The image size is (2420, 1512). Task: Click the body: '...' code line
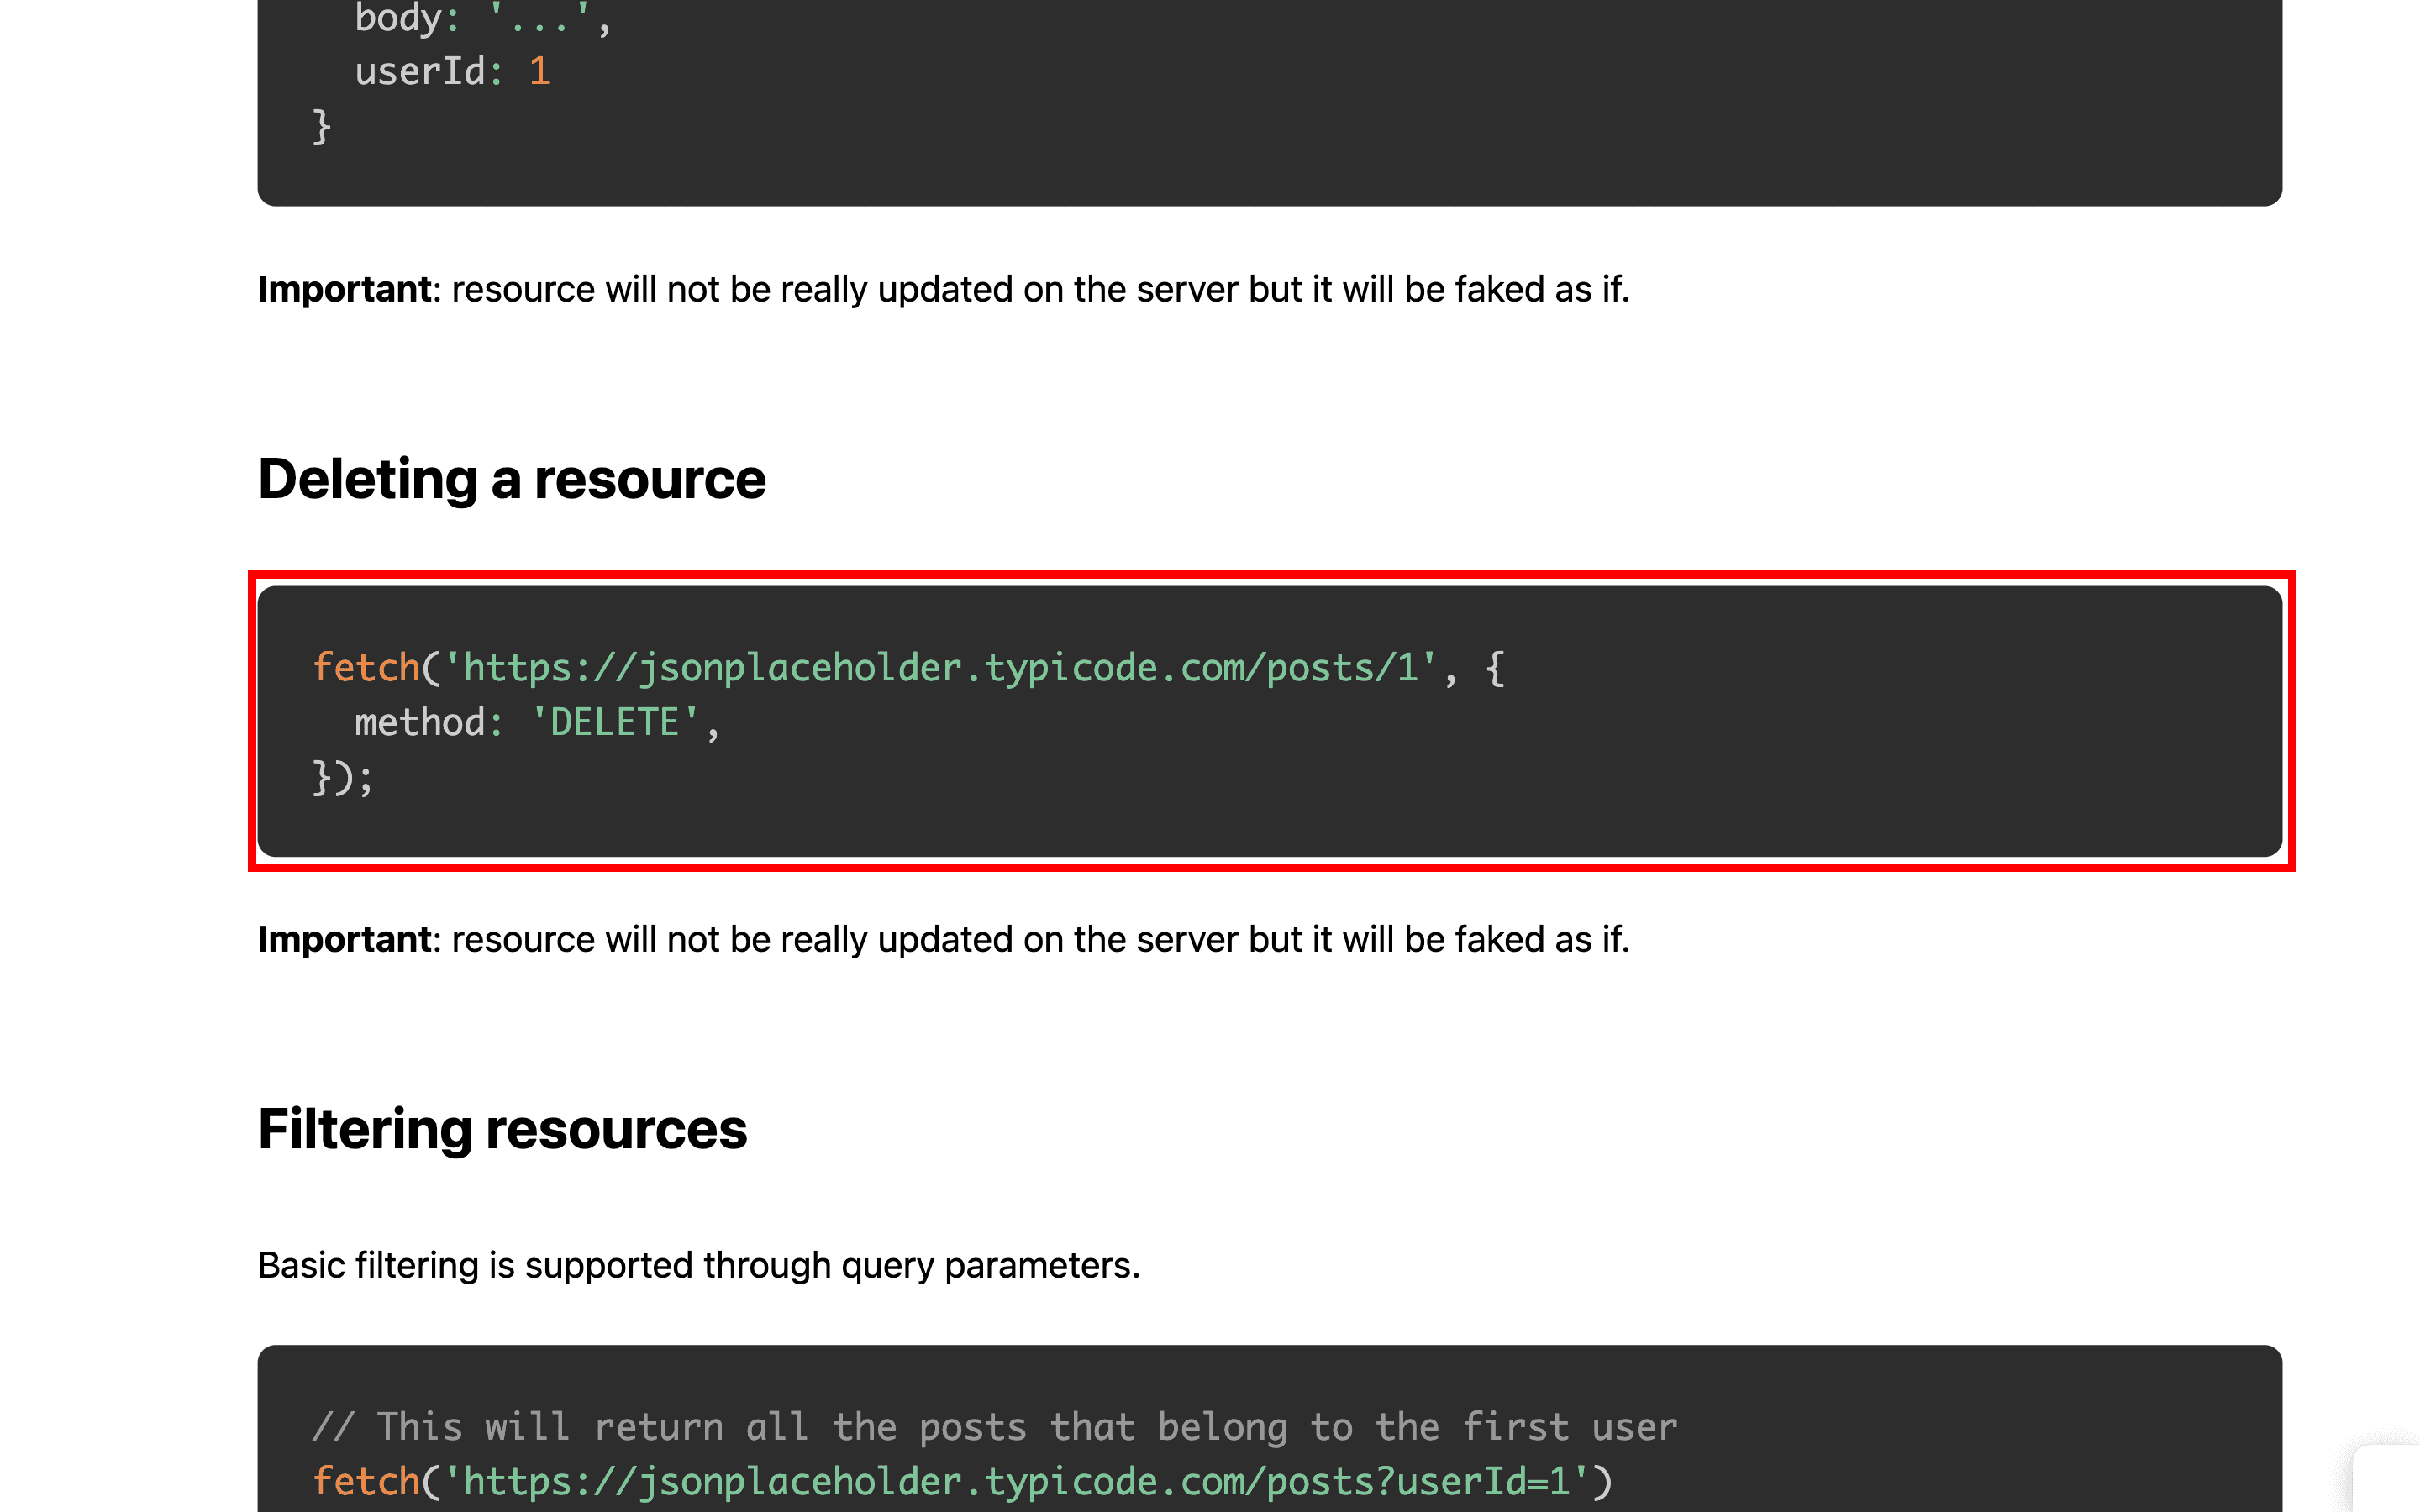pos(482,18)
